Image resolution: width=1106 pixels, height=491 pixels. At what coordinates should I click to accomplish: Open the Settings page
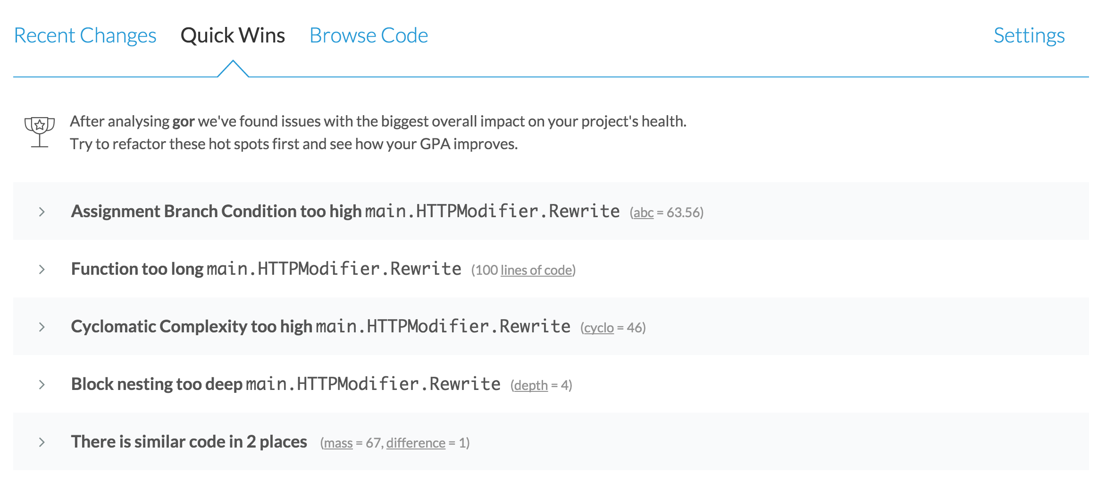(x=1029, y=35)
